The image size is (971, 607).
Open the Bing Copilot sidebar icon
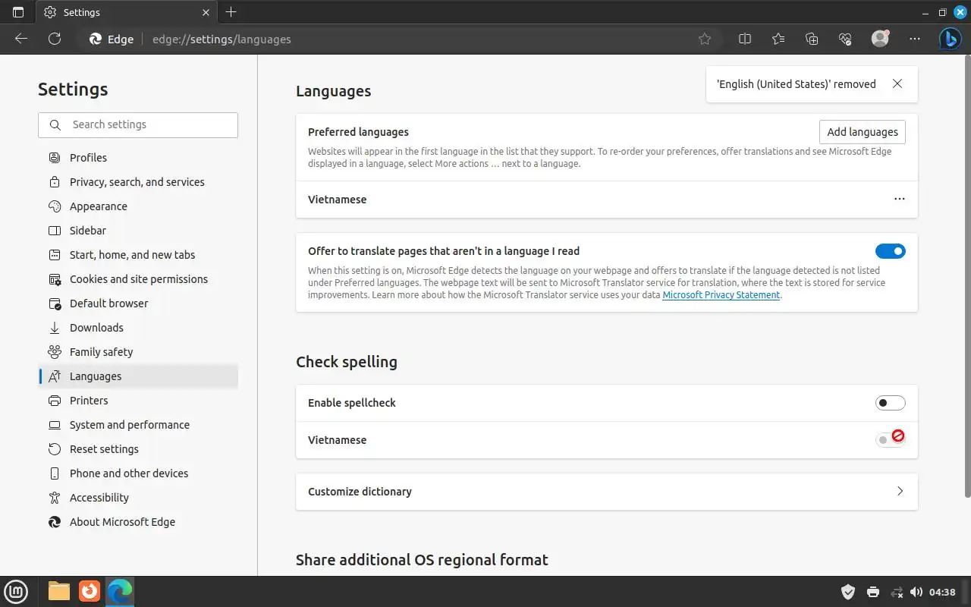pos(950,39)
